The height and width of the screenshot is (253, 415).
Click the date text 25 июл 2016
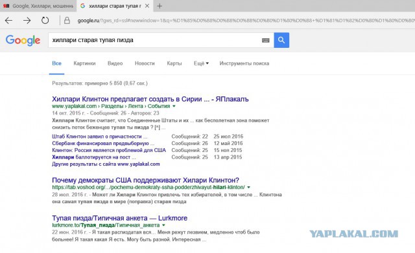(228, 137)
